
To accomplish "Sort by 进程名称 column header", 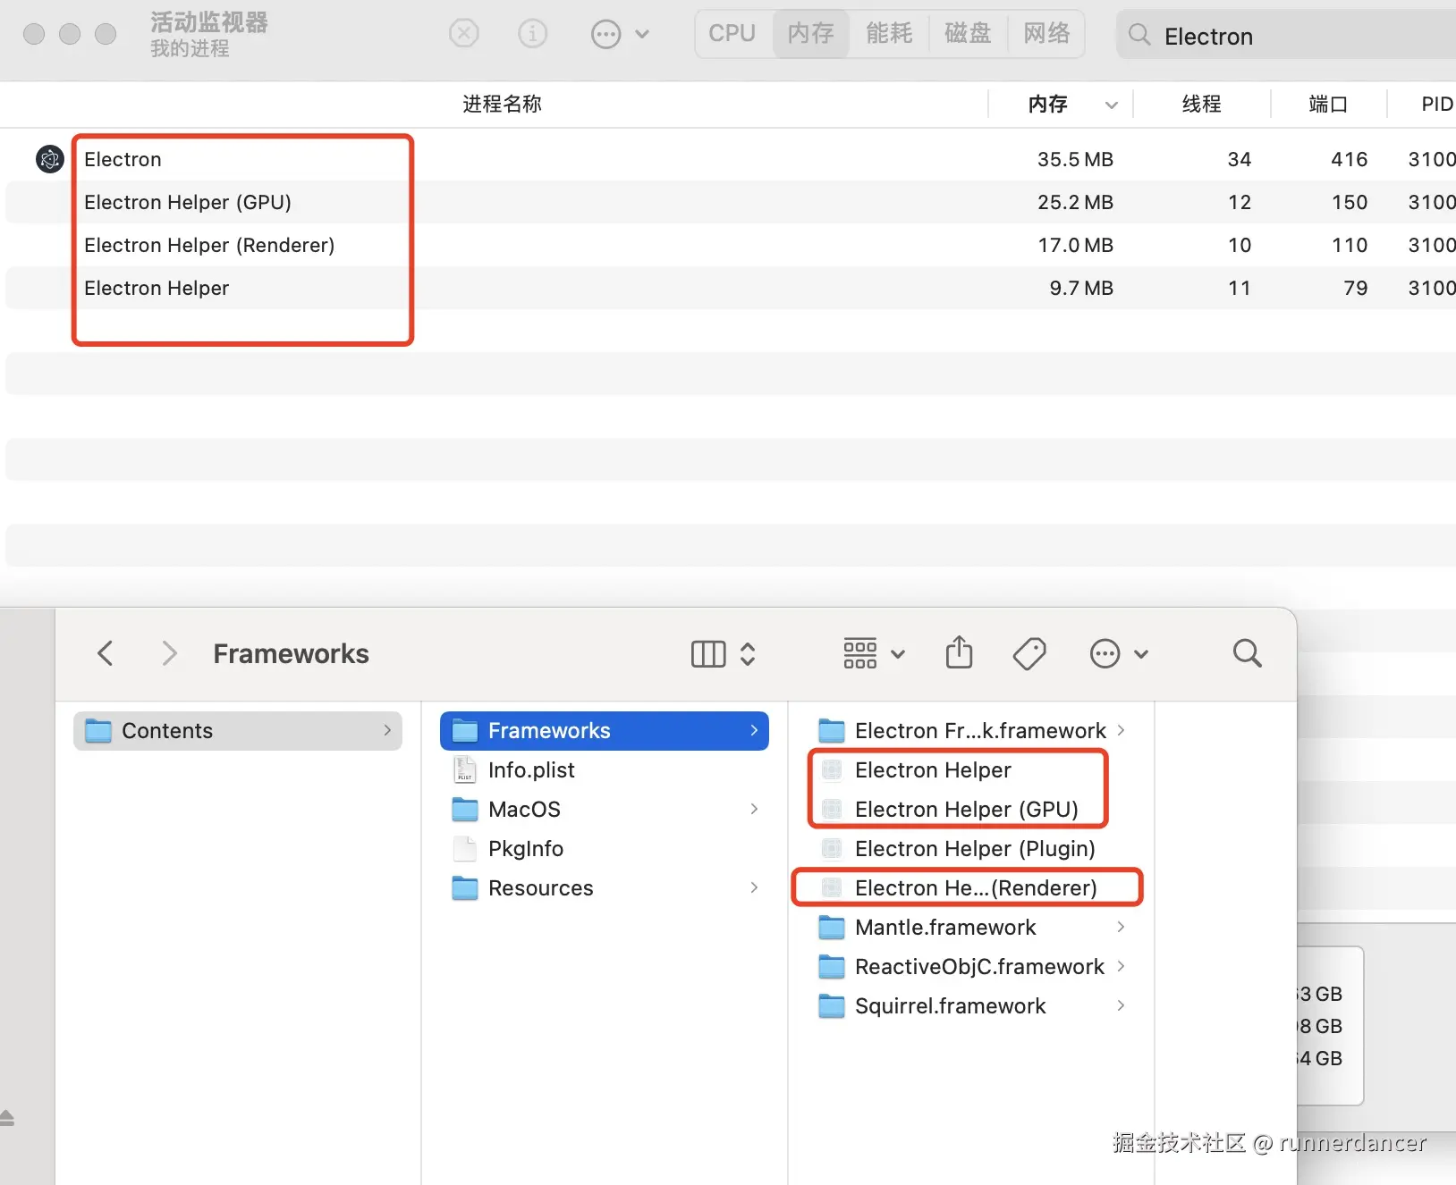I will tap(502, 105).
